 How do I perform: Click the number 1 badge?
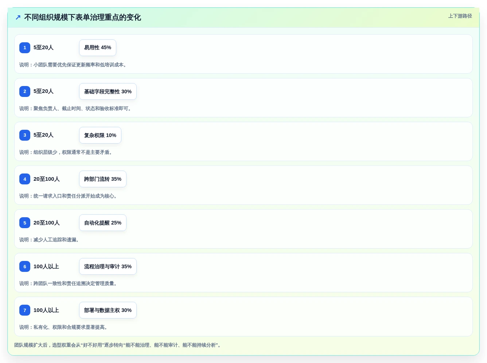click(x=25, y=48)
